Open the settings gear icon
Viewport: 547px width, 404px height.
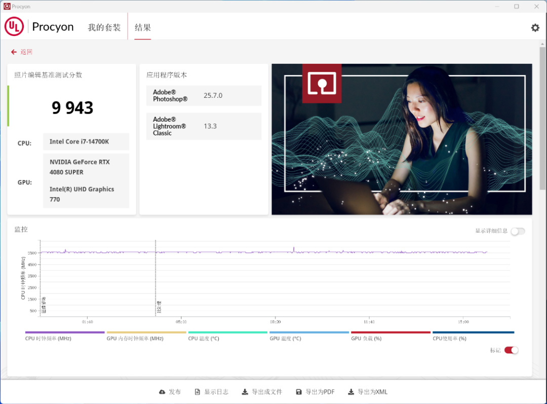point(535,27)
